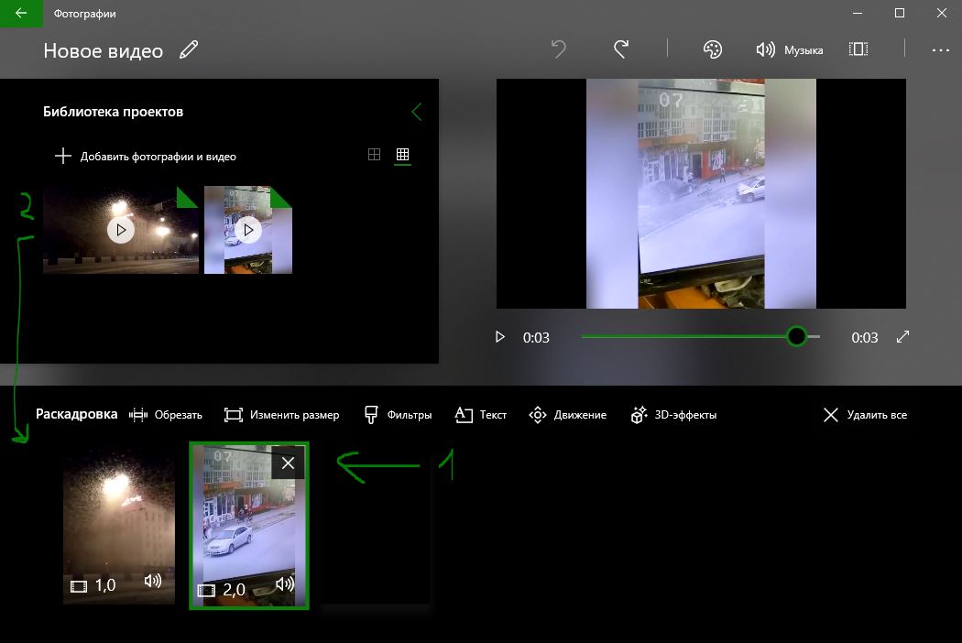Remove selected clip with its X button
The width and height of the screenshot is (962, 643).
click(x=288, y=463)
